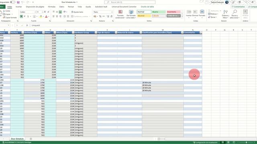Click the align left icon
The height and width of the screenshot is (144, 257).
53,16
